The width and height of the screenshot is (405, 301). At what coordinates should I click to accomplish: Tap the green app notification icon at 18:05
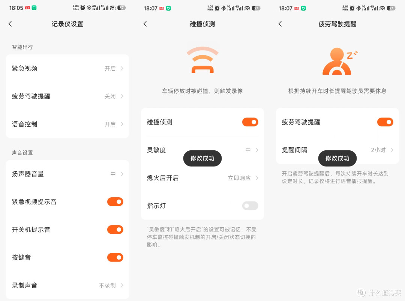tap(34, 8)
